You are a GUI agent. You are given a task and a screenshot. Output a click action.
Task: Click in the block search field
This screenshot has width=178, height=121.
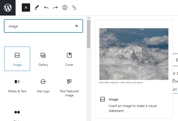(39, 26)
